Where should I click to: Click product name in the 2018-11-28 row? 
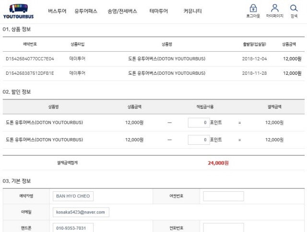[x=166, y=73]
